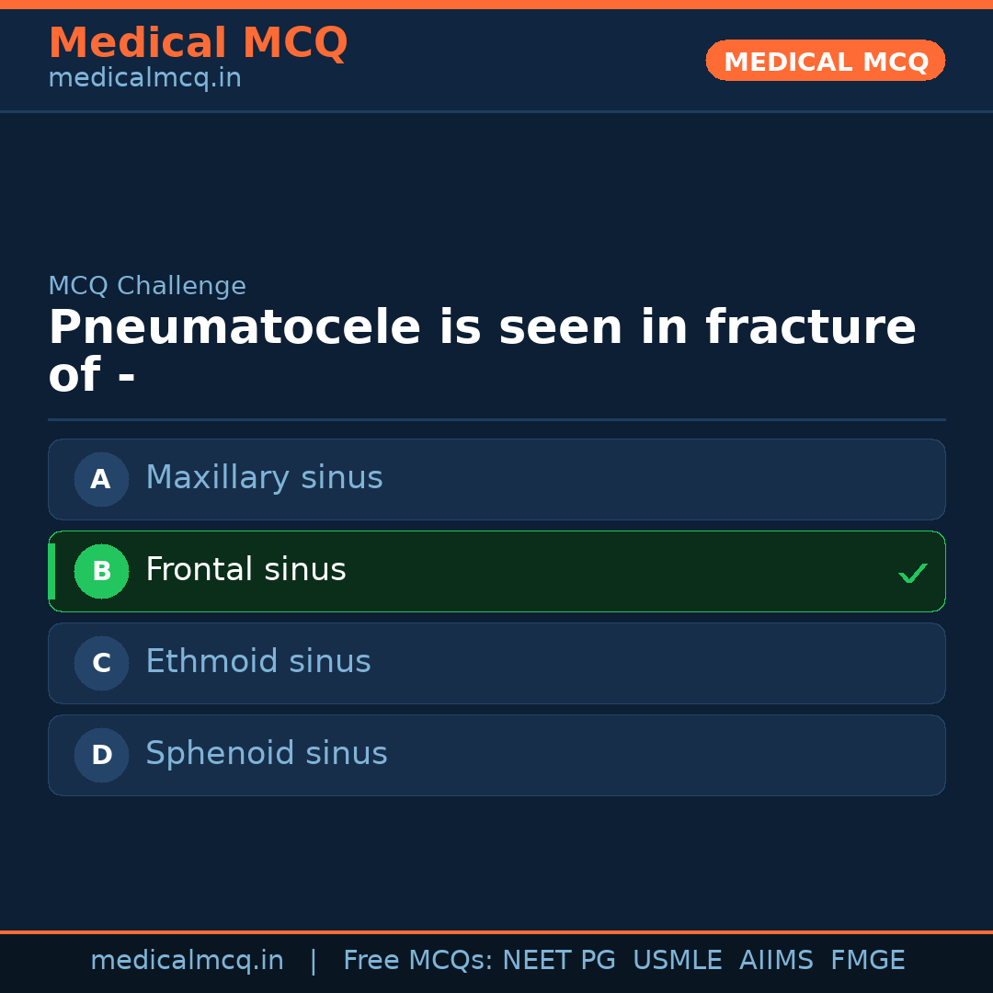Viewport: 993px width, 993px height.
Task: Click the green bar left of option B
Action: click(x=51, y=571)
